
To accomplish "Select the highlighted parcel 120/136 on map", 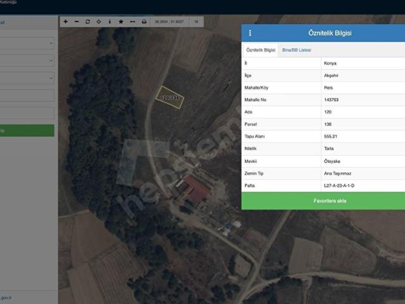I will pos(170,98).
